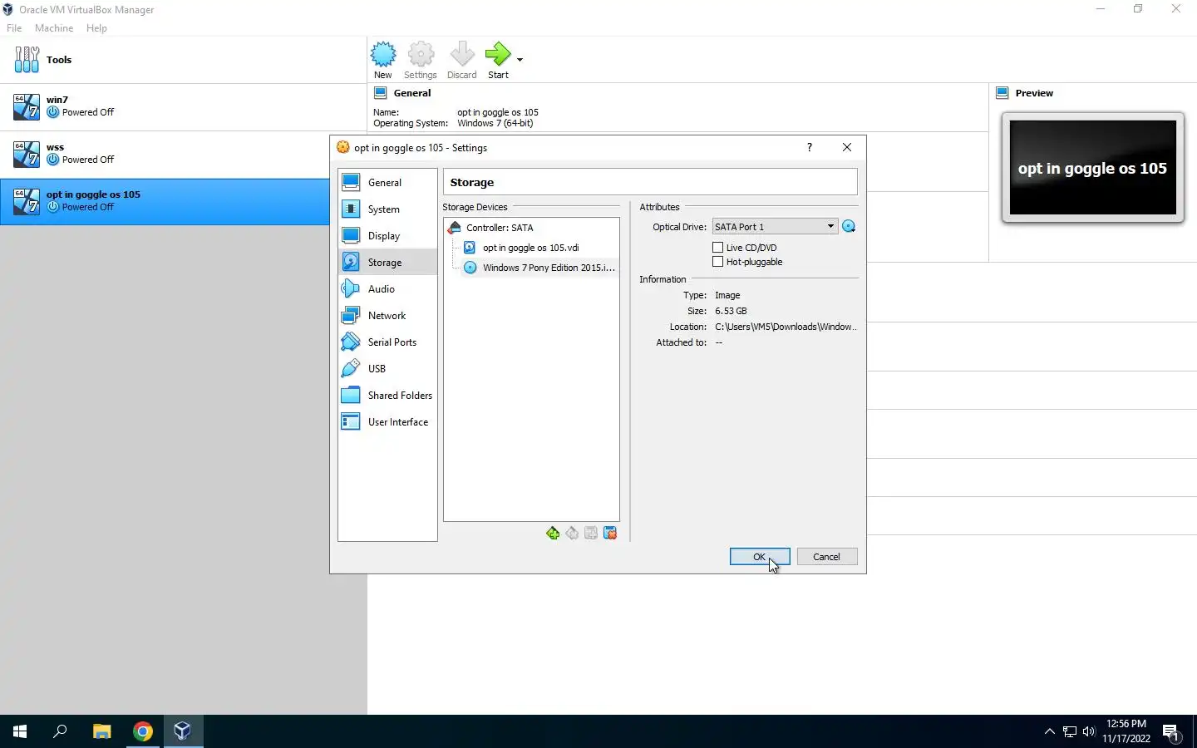Click the remove controller icon
This screenshot has width=1197, height=748.
tap(572, 534)
